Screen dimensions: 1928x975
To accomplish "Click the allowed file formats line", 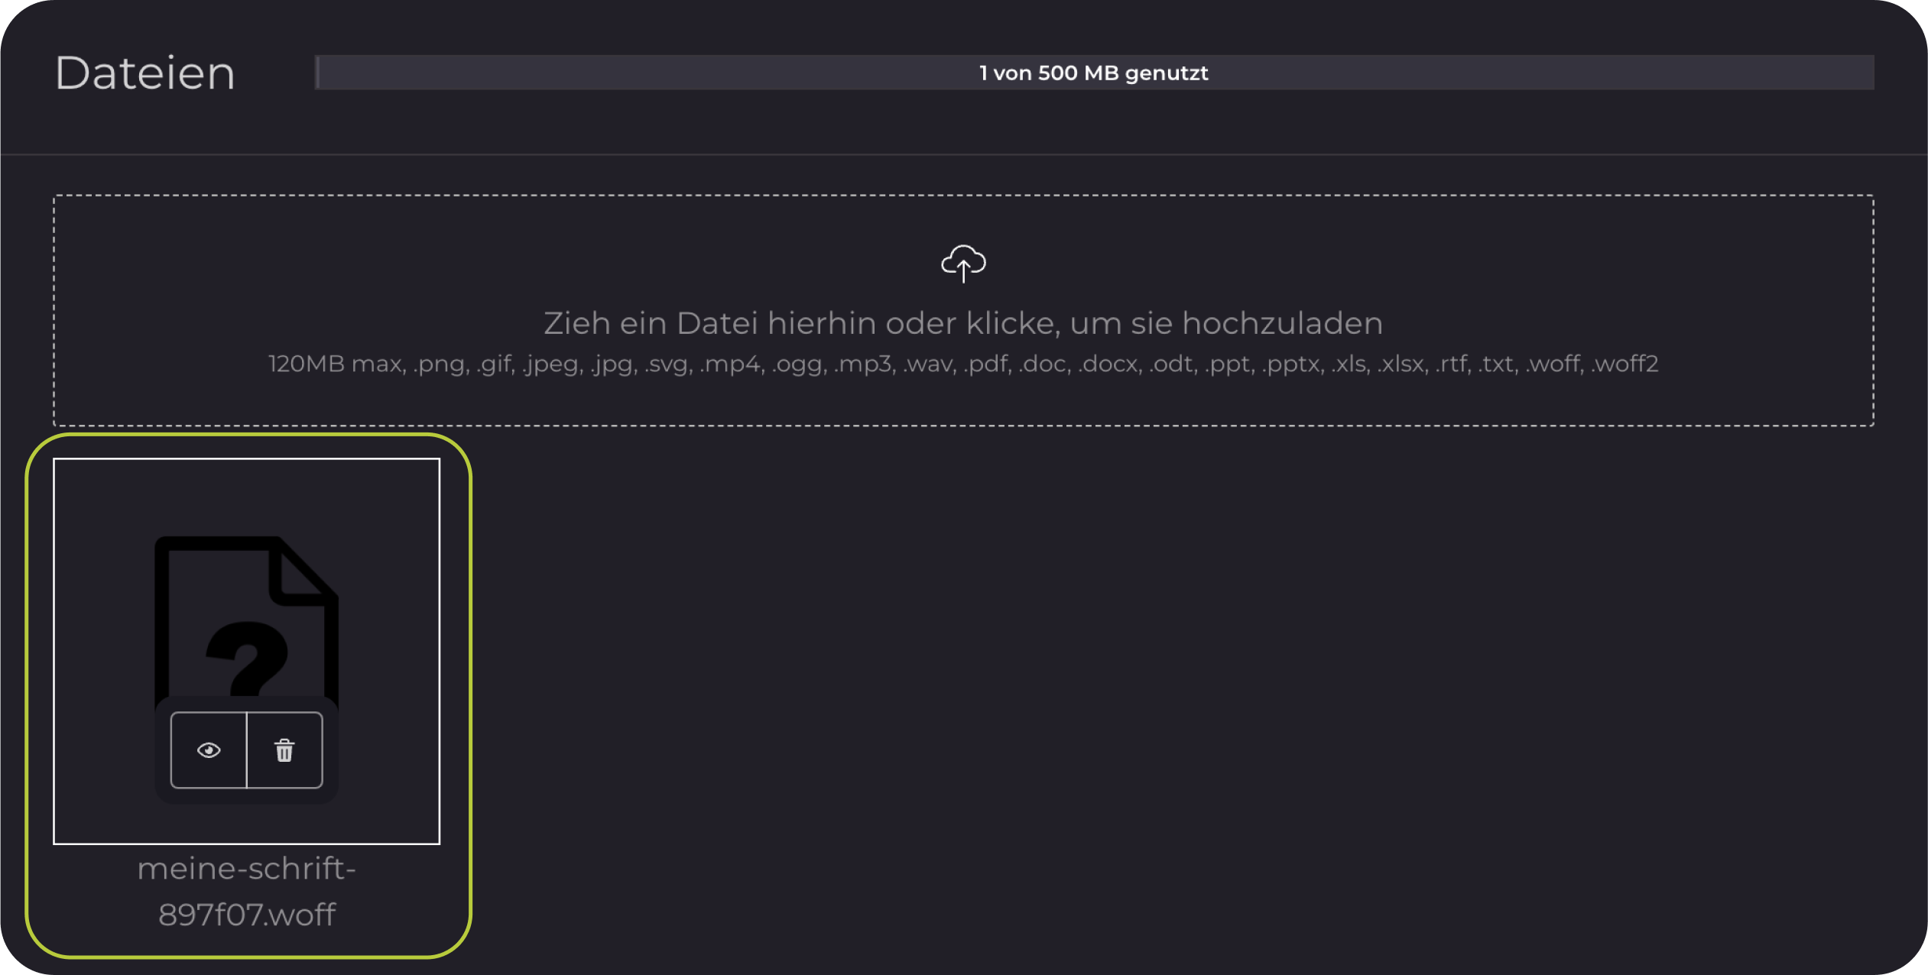I will tap(963, 364).
